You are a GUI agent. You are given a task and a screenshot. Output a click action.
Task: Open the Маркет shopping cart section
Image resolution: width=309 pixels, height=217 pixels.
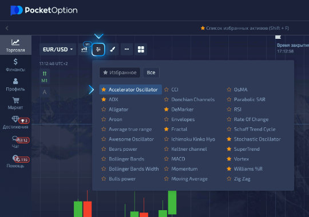pos(15,103)
